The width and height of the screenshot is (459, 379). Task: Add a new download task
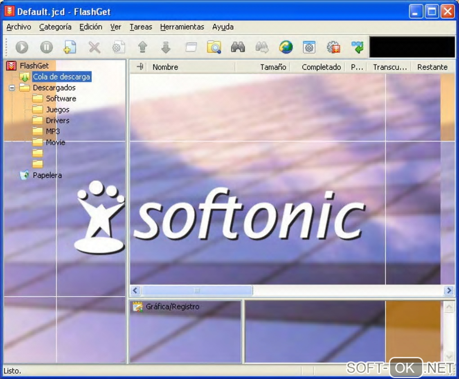pyautogui.click(x=70, y=47)
